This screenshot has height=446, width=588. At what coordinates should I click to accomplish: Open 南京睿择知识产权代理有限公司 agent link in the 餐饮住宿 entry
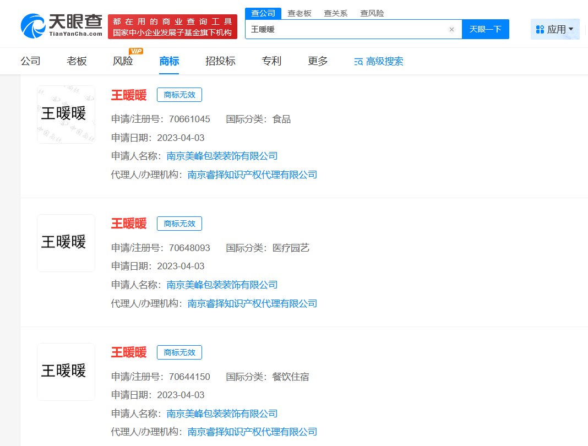click(x=252, y=432)
